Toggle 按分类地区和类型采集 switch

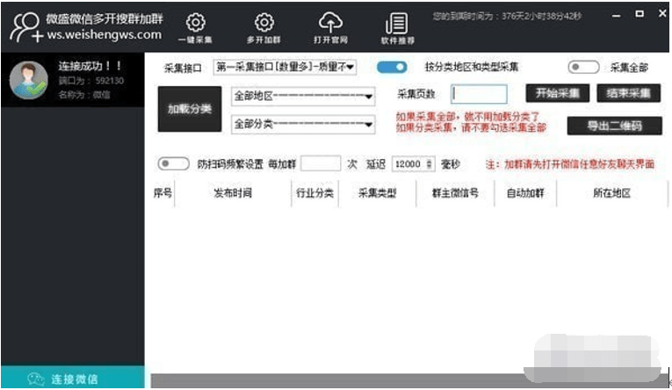(x=392, y=68)
